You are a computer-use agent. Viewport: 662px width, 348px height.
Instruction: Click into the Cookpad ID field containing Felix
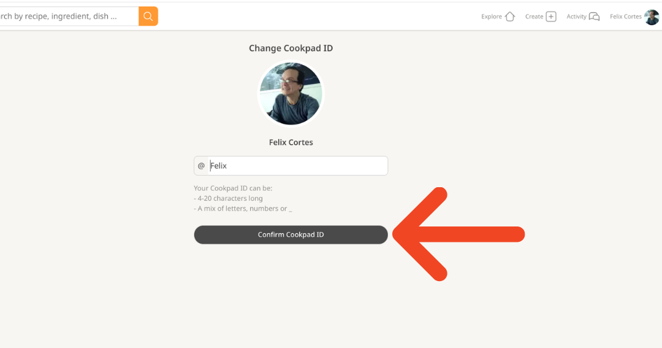coord(298,166)
